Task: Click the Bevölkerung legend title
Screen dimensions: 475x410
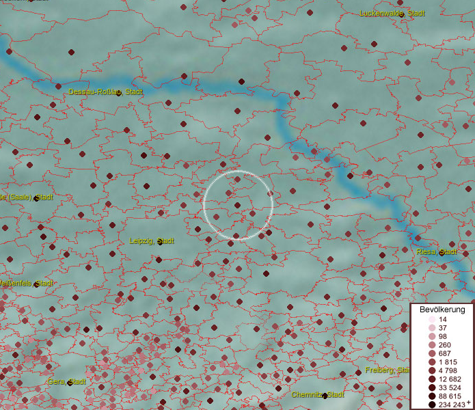Action: [x=442, y=310]
